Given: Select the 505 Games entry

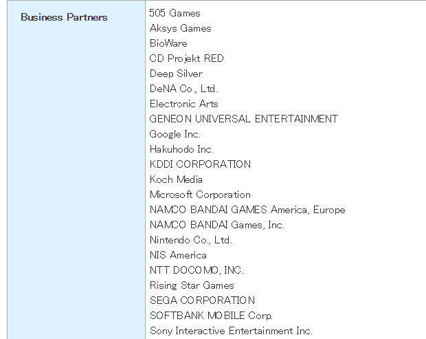Looking at the screenshot, I should [175, 13].
